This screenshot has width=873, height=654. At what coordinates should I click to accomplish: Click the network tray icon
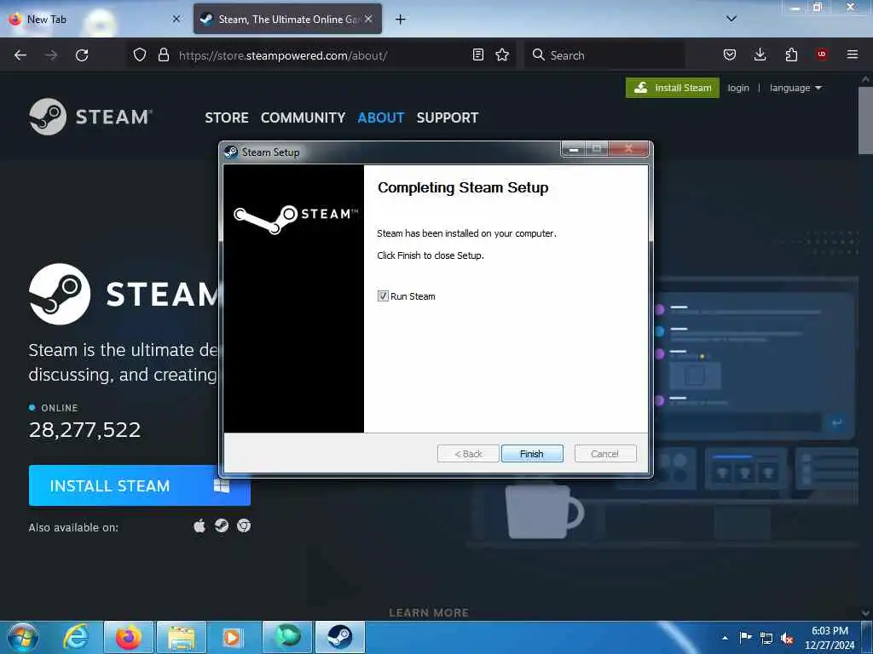pyautogui.click(x=766, y=638)
